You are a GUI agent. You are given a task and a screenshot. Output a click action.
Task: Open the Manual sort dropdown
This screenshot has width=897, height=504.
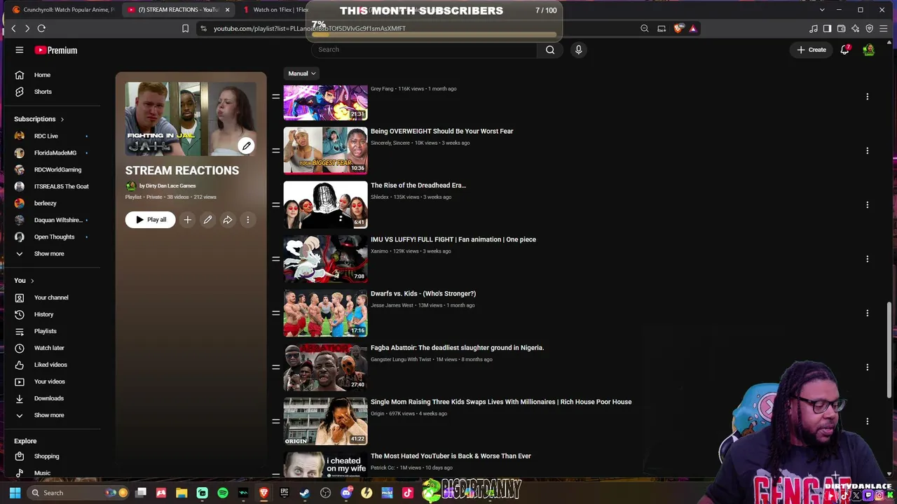click(x=301, y=73)
